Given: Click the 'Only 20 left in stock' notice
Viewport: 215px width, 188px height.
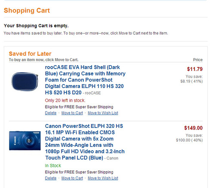Looking at the screenshot, I should (65, 100).
